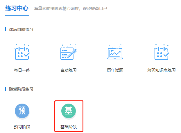The height and width of the screenshot is (133, 181).
Task: Click the 基础阶段 label
Action: 69,127
